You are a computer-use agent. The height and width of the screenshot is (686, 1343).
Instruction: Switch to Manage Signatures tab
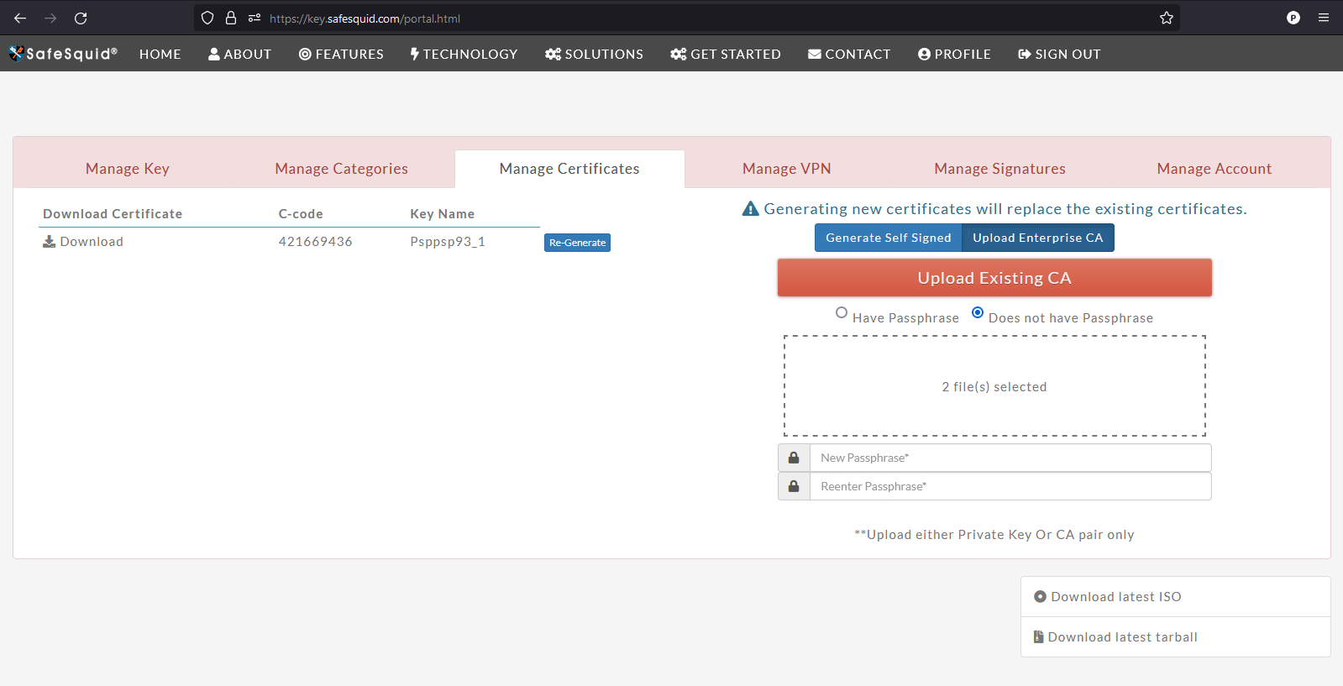tap(999, 169)
